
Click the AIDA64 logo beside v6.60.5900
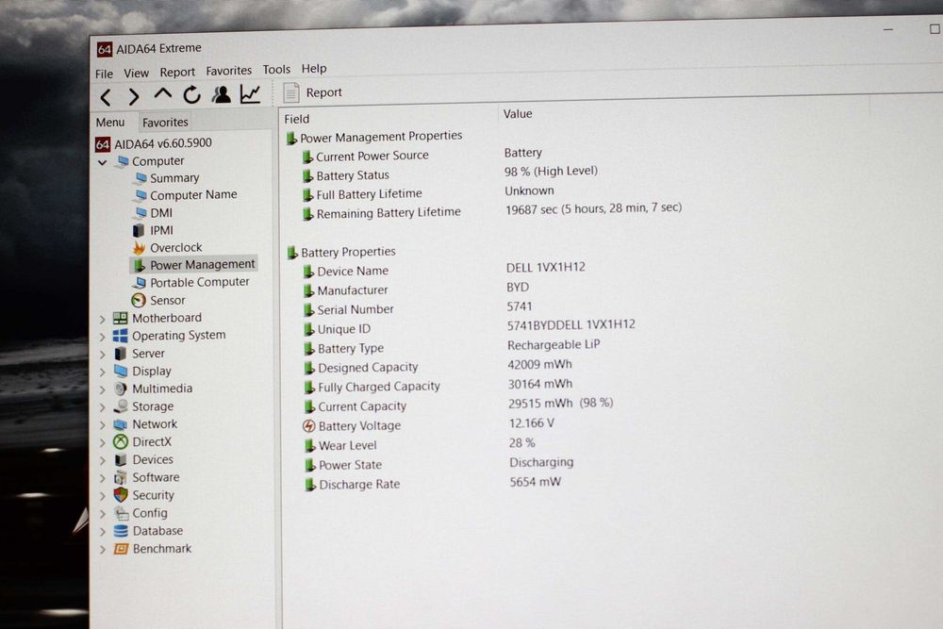[103, 144]
